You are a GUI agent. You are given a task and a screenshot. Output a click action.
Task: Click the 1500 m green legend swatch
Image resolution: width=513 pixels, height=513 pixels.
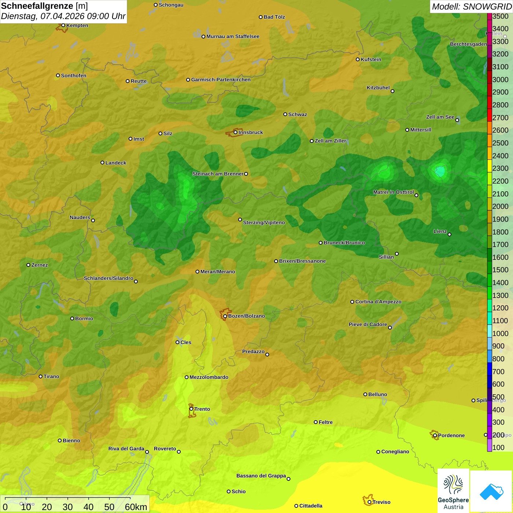pos(490,267)
